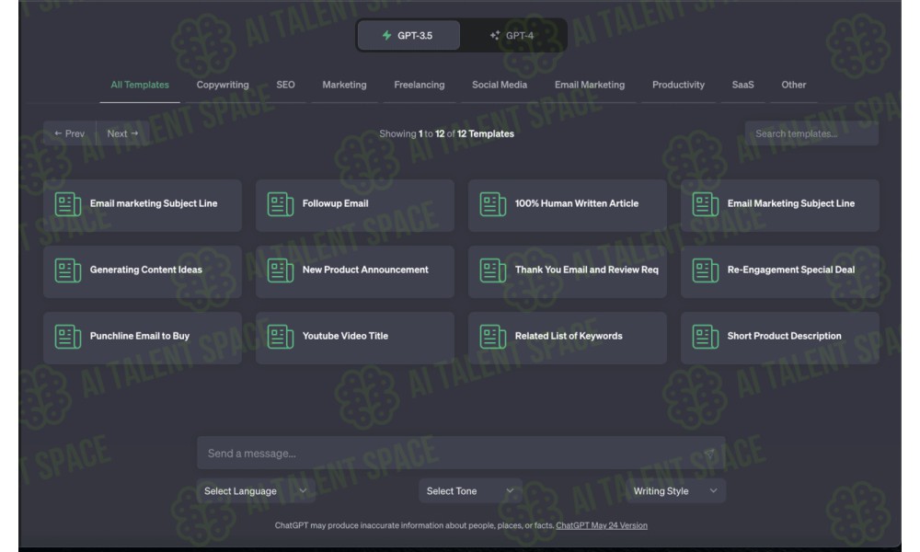The height and width of the screenshot is (552, 920).
Task: Select the Other tab
Action: (793, 85)
